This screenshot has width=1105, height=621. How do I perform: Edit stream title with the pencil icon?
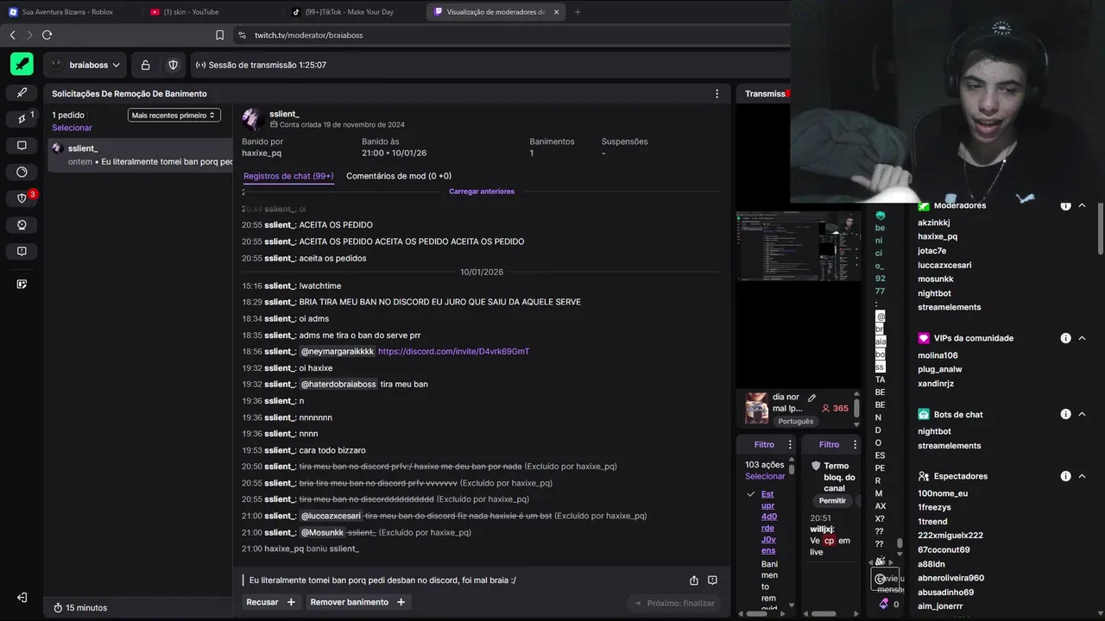[811, 398]
